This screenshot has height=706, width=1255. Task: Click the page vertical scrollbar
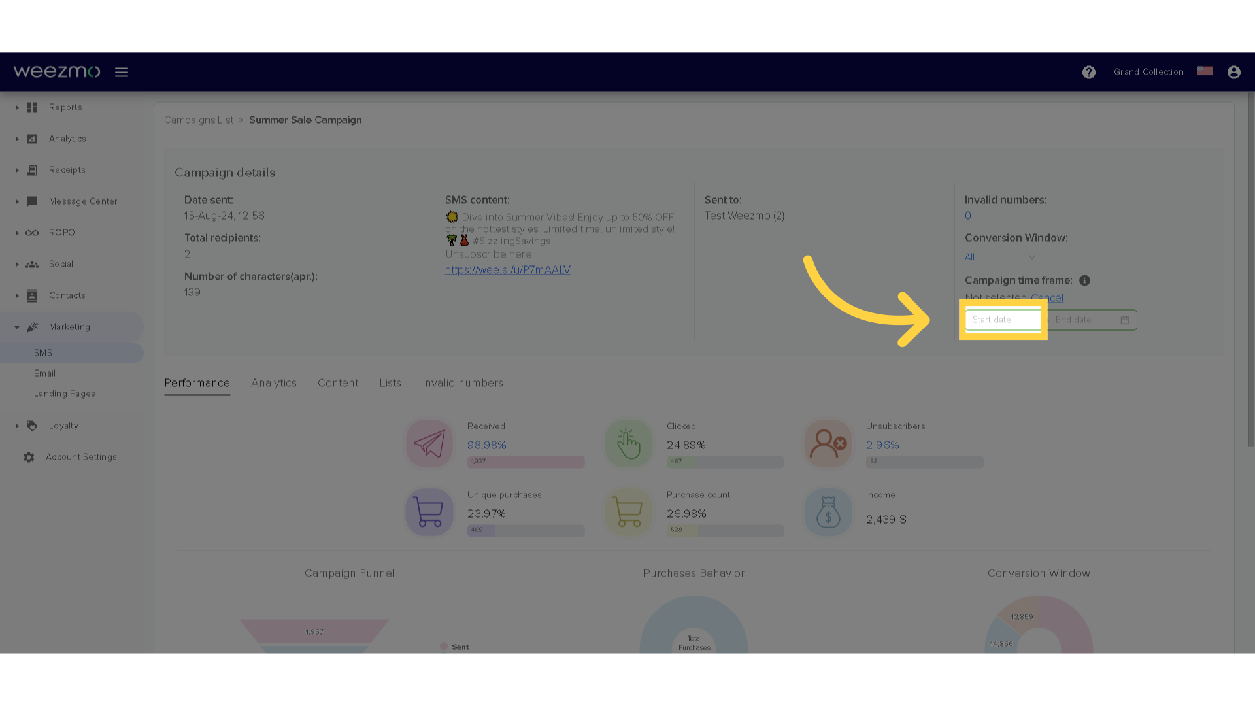click(1250, 269)
